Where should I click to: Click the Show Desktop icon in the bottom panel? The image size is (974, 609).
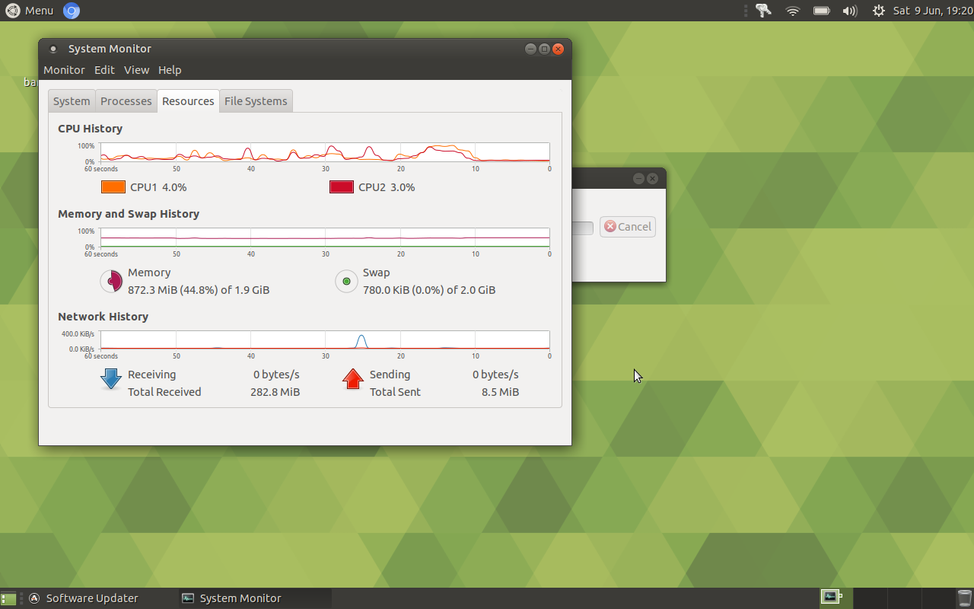pyautogui.click(x=8, y=598)
